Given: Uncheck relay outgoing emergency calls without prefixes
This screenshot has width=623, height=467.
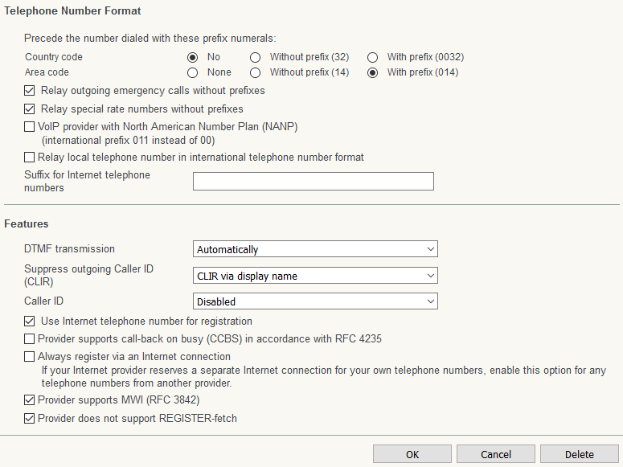Looking at the screenshot, I should coord(31,91).
